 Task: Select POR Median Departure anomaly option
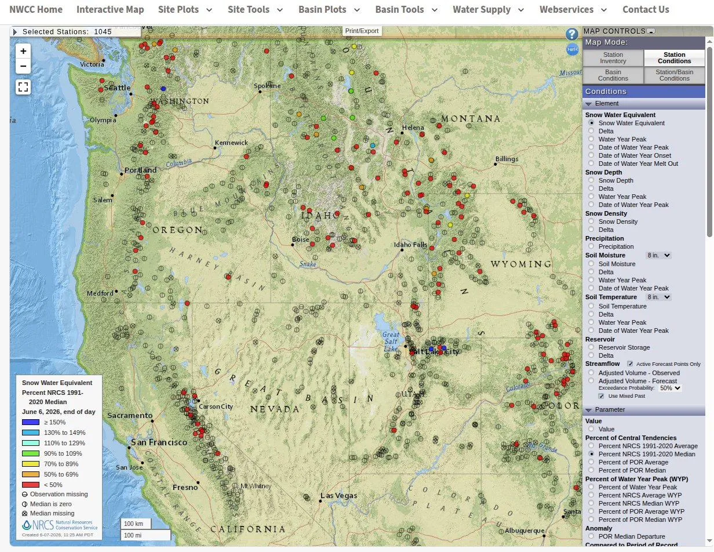(591, 536)
